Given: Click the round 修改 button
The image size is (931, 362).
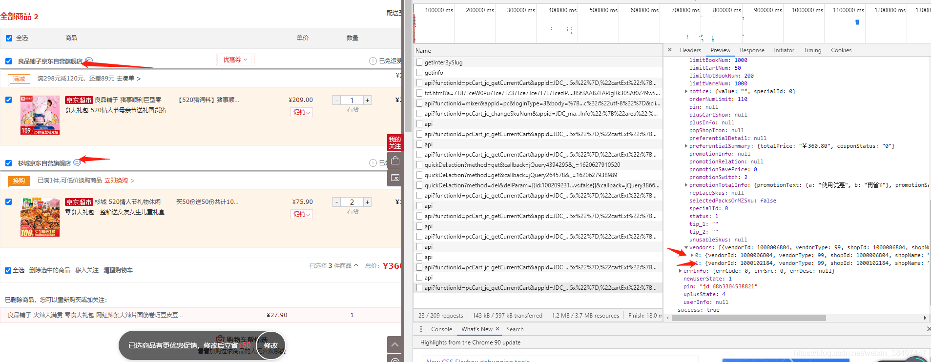Looking at the screenshot, I should (x=270, y=345).
